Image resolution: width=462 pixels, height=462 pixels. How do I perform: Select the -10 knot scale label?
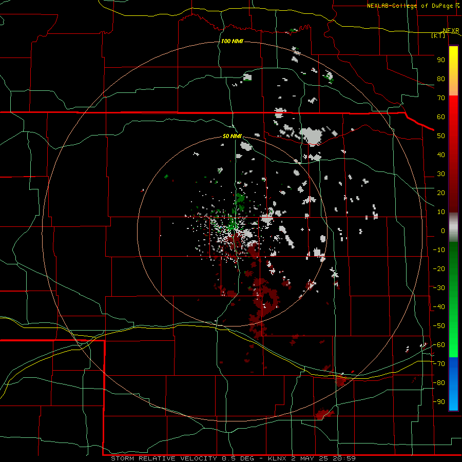439,250
